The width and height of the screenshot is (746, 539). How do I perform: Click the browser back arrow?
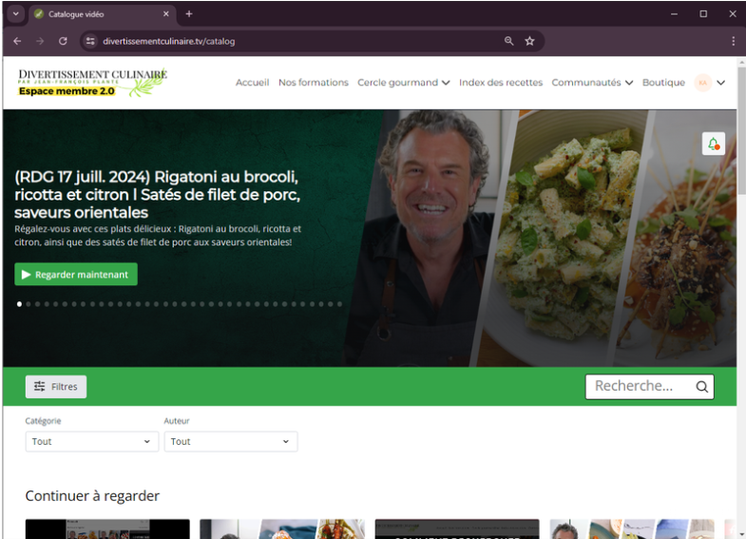point(17,42)
